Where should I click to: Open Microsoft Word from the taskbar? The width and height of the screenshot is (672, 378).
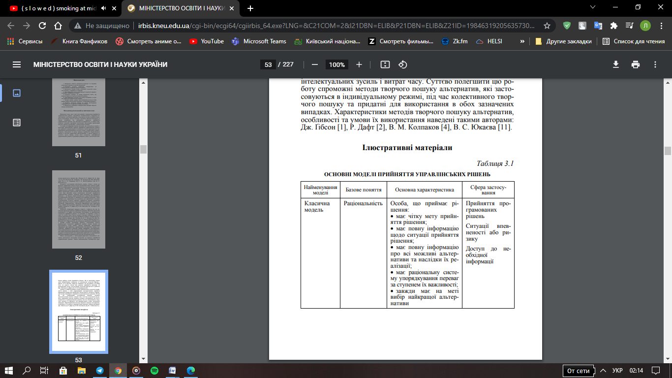[x=173, y=370]
